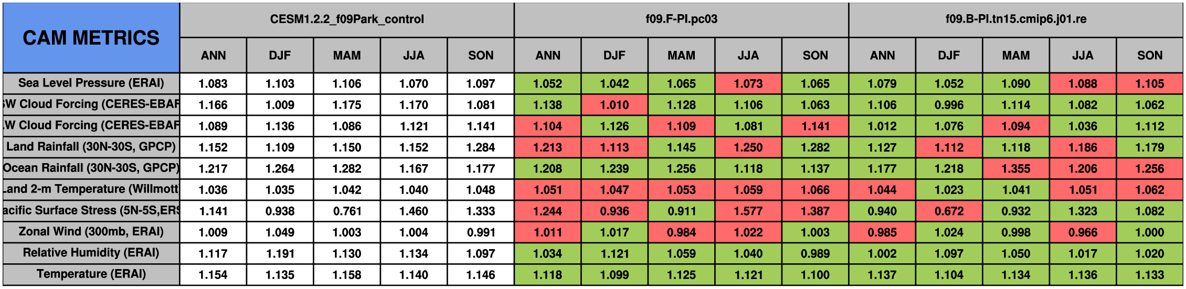Screen dimensions: 1186x289
Task: Click the CAM METRICS title cell
Action: pos(91,38)
